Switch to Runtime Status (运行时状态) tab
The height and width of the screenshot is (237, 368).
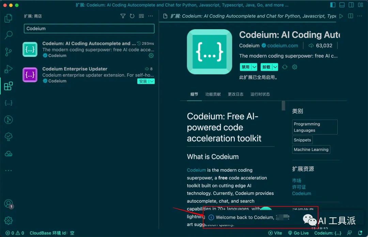260,94
